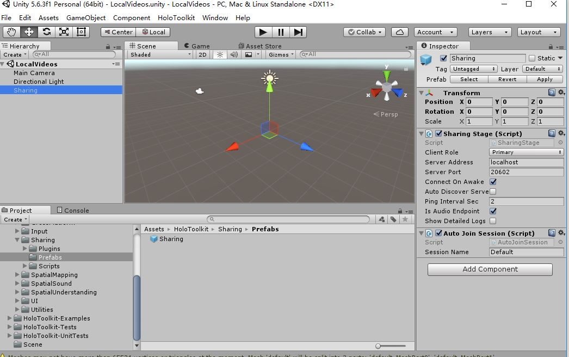Check Auto Discover Server

[493, 192]
